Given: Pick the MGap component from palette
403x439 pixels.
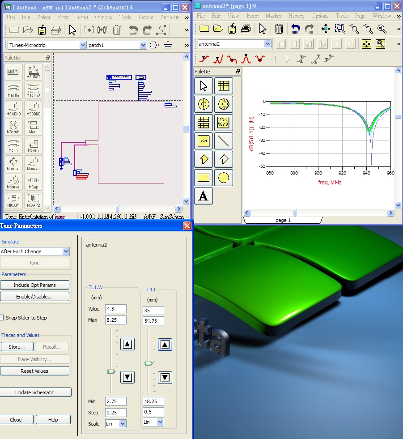Looking at the screenshot, I should tap(33, 182).
